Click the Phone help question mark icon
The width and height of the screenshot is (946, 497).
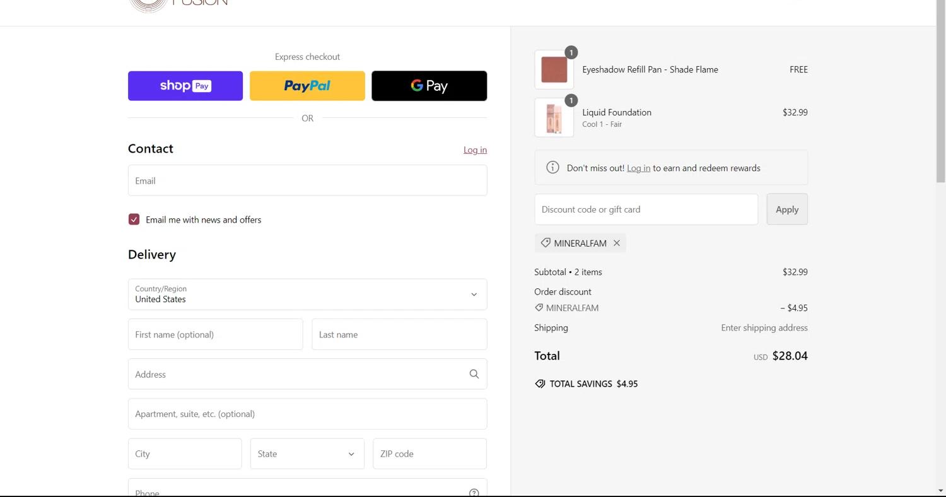click(474, 493)
